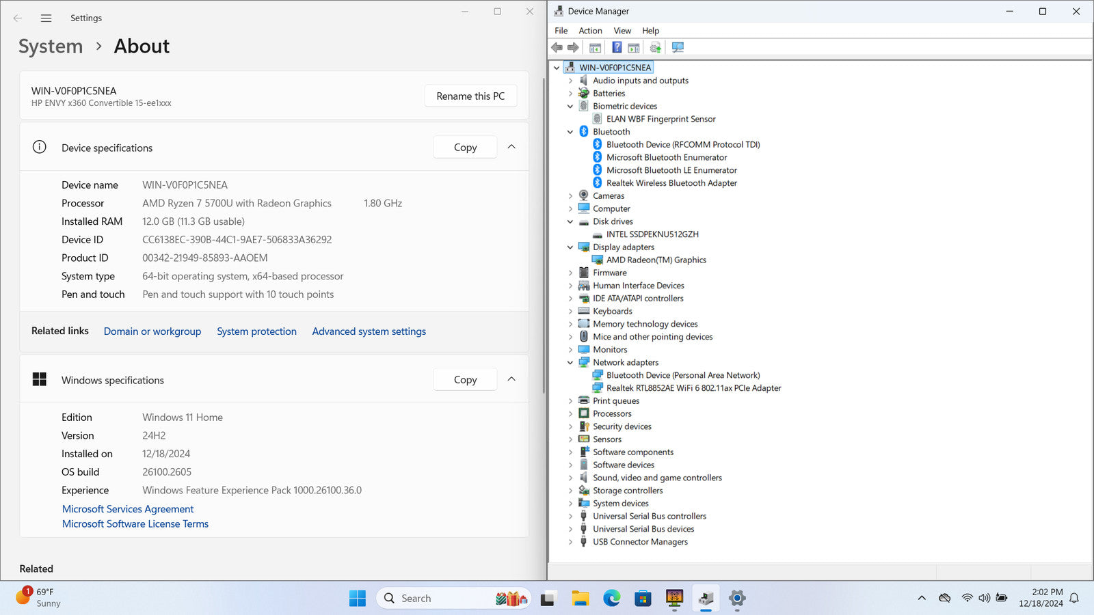The height and width of the screenshot is (615, 1094).
Task: Click the Forward arrow in Device Manager toolbar
Action: click(573, 47)
